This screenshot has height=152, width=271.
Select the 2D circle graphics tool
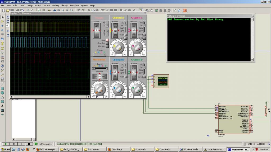(x=2, y=93)
